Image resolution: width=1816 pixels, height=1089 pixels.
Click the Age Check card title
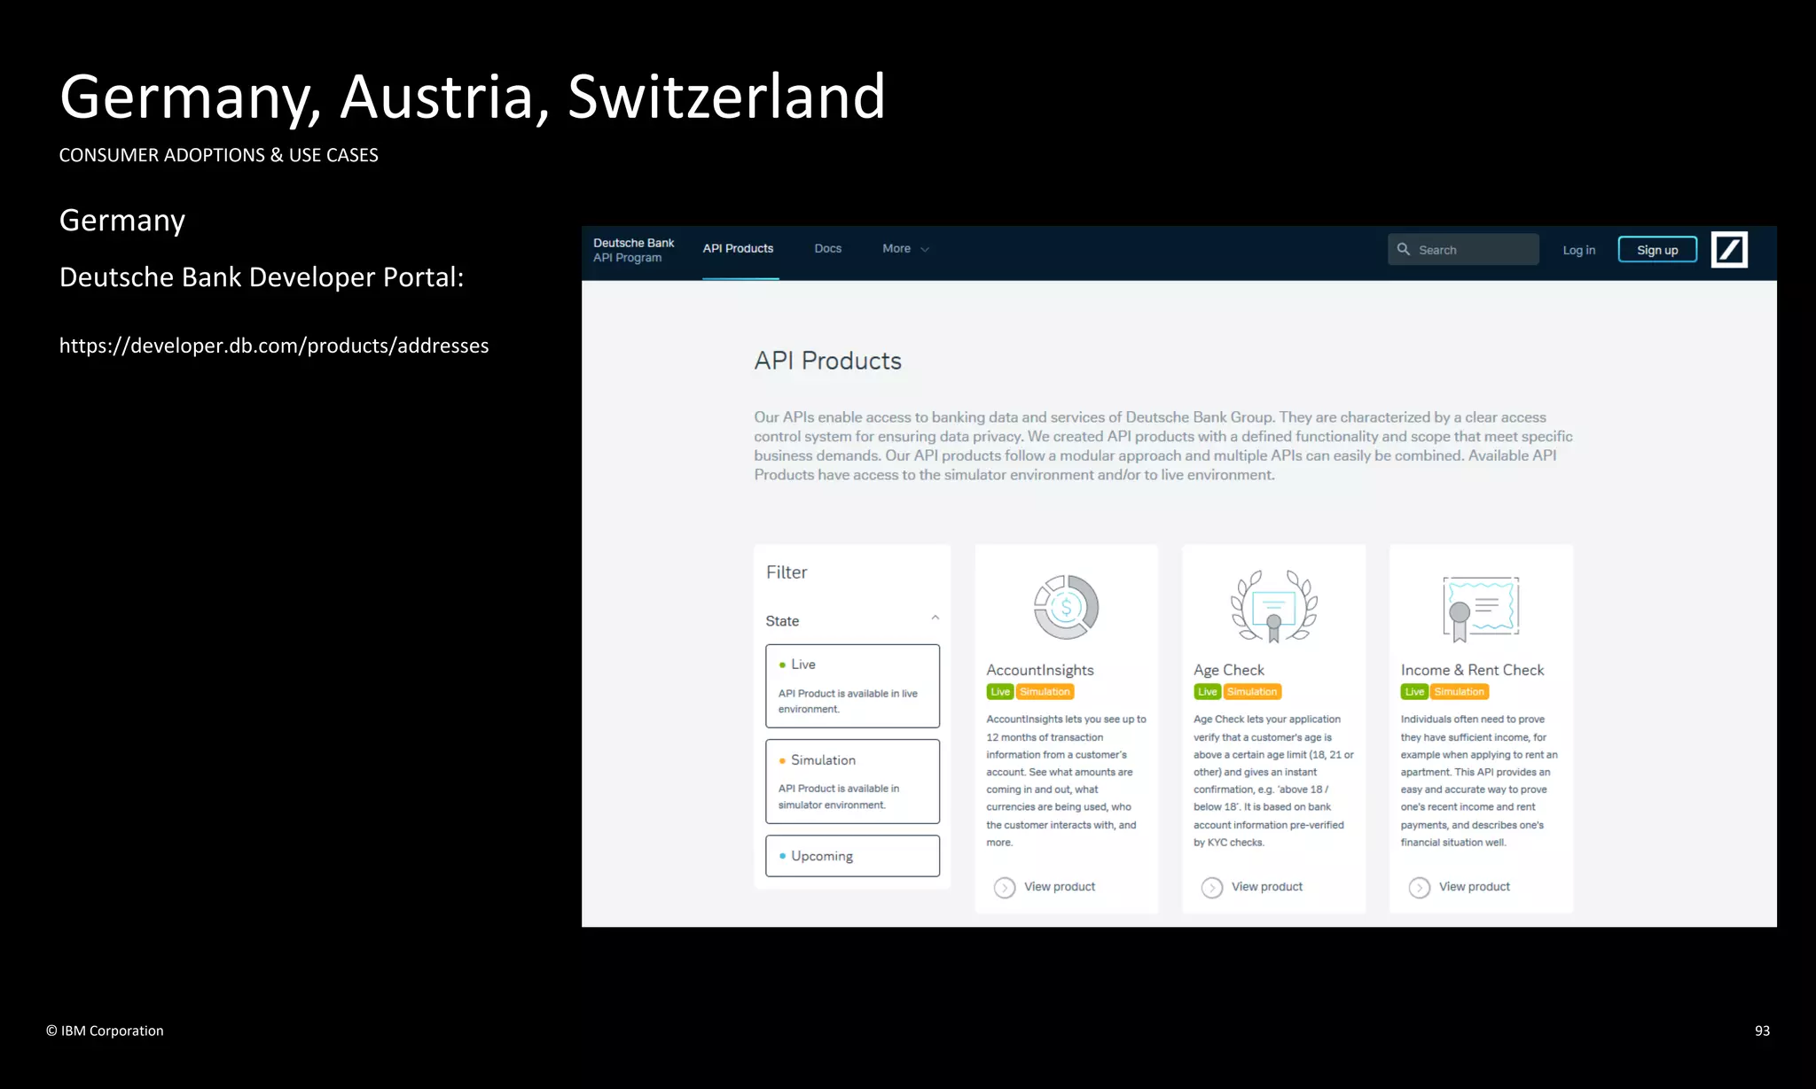click(1229, 670)
